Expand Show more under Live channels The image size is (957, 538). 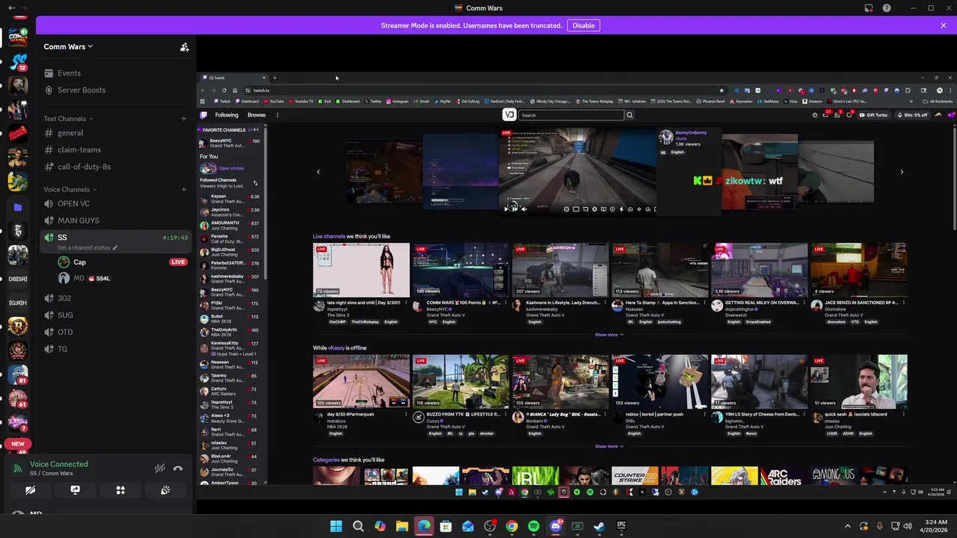click(x=609, y=335)
